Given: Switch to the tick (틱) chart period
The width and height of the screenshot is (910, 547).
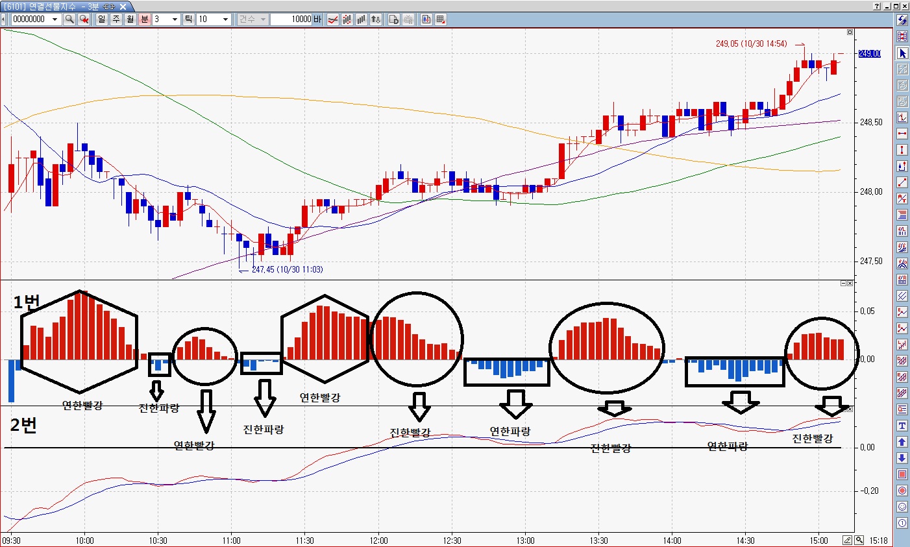Looking at the screenshot, I should pos(188,19).
